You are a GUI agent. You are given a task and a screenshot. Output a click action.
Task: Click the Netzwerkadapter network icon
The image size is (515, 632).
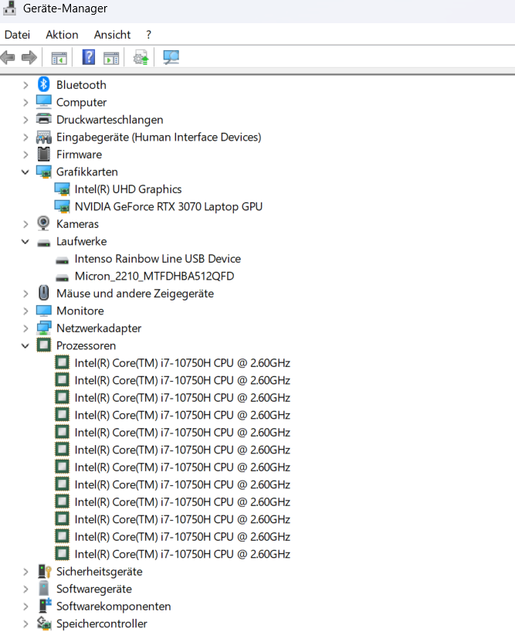[x=43, y=328]
